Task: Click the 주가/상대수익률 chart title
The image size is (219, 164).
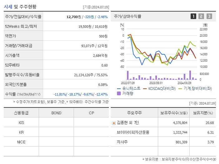Action: (x=128, y=16)
